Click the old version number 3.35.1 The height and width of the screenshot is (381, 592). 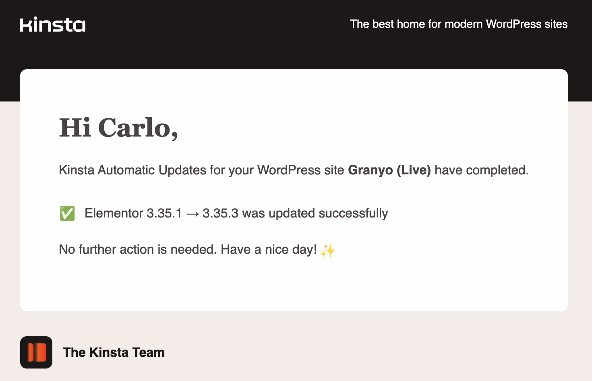[x=164, y=213]
